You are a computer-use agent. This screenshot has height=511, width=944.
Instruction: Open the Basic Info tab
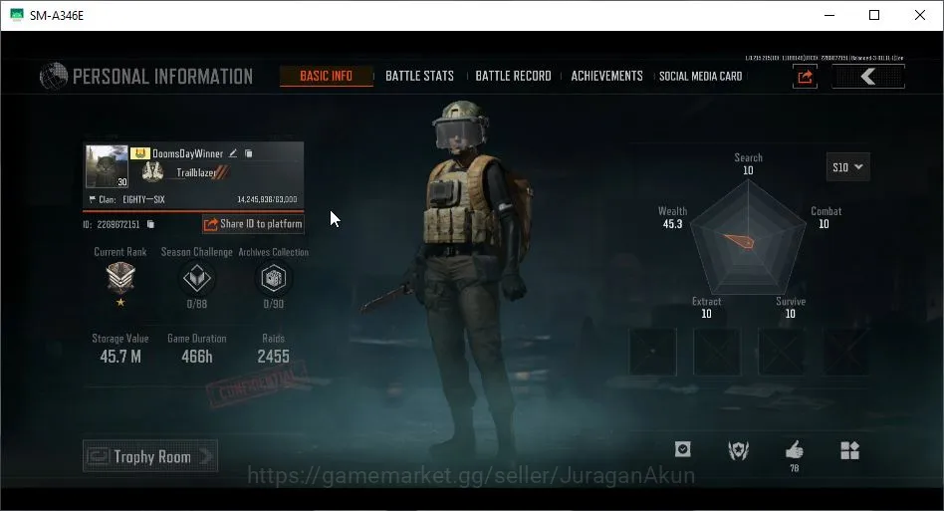[327, 76]
